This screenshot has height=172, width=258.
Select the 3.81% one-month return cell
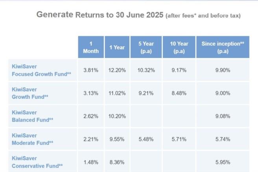pyautogui.click(x=90, y=70)
